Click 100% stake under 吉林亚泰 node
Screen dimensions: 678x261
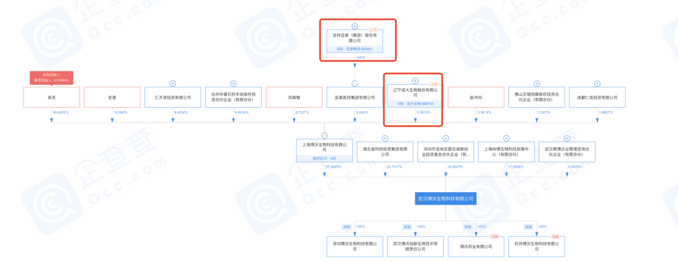(361, 58)
